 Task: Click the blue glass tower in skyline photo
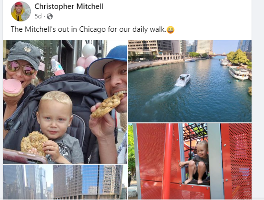tap(90, 179)
